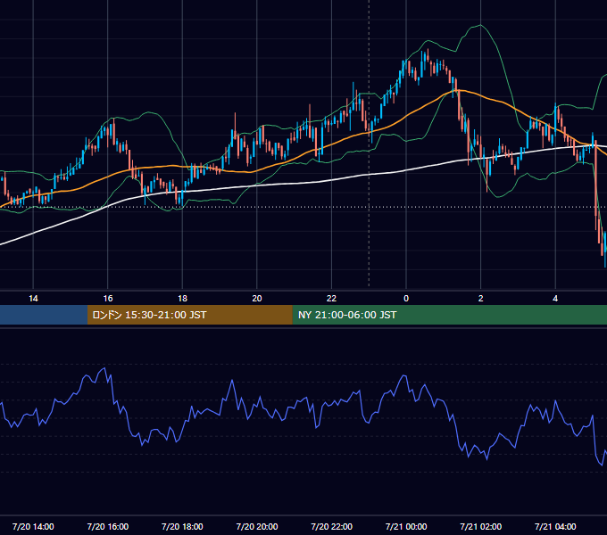Click the 7/20 18:00 date label
607x535 pixels.
[x=182, y=526]
